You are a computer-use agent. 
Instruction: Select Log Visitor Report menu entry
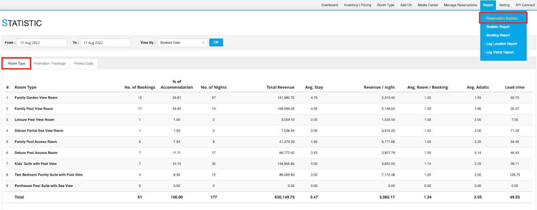point(499,52)
